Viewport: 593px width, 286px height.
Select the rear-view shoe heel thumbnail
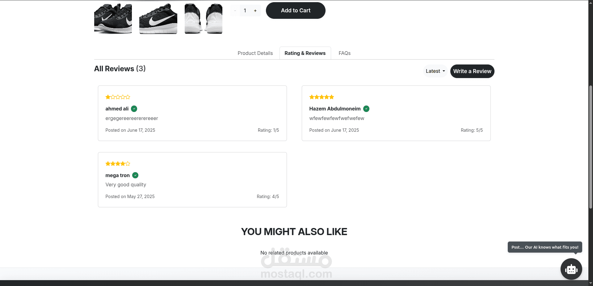pyautogui.click(x=203, y=19)
